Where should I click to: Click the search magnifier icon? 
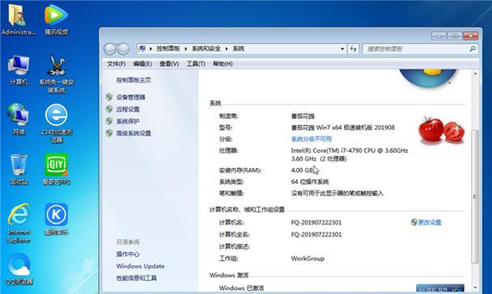(473, 48)
